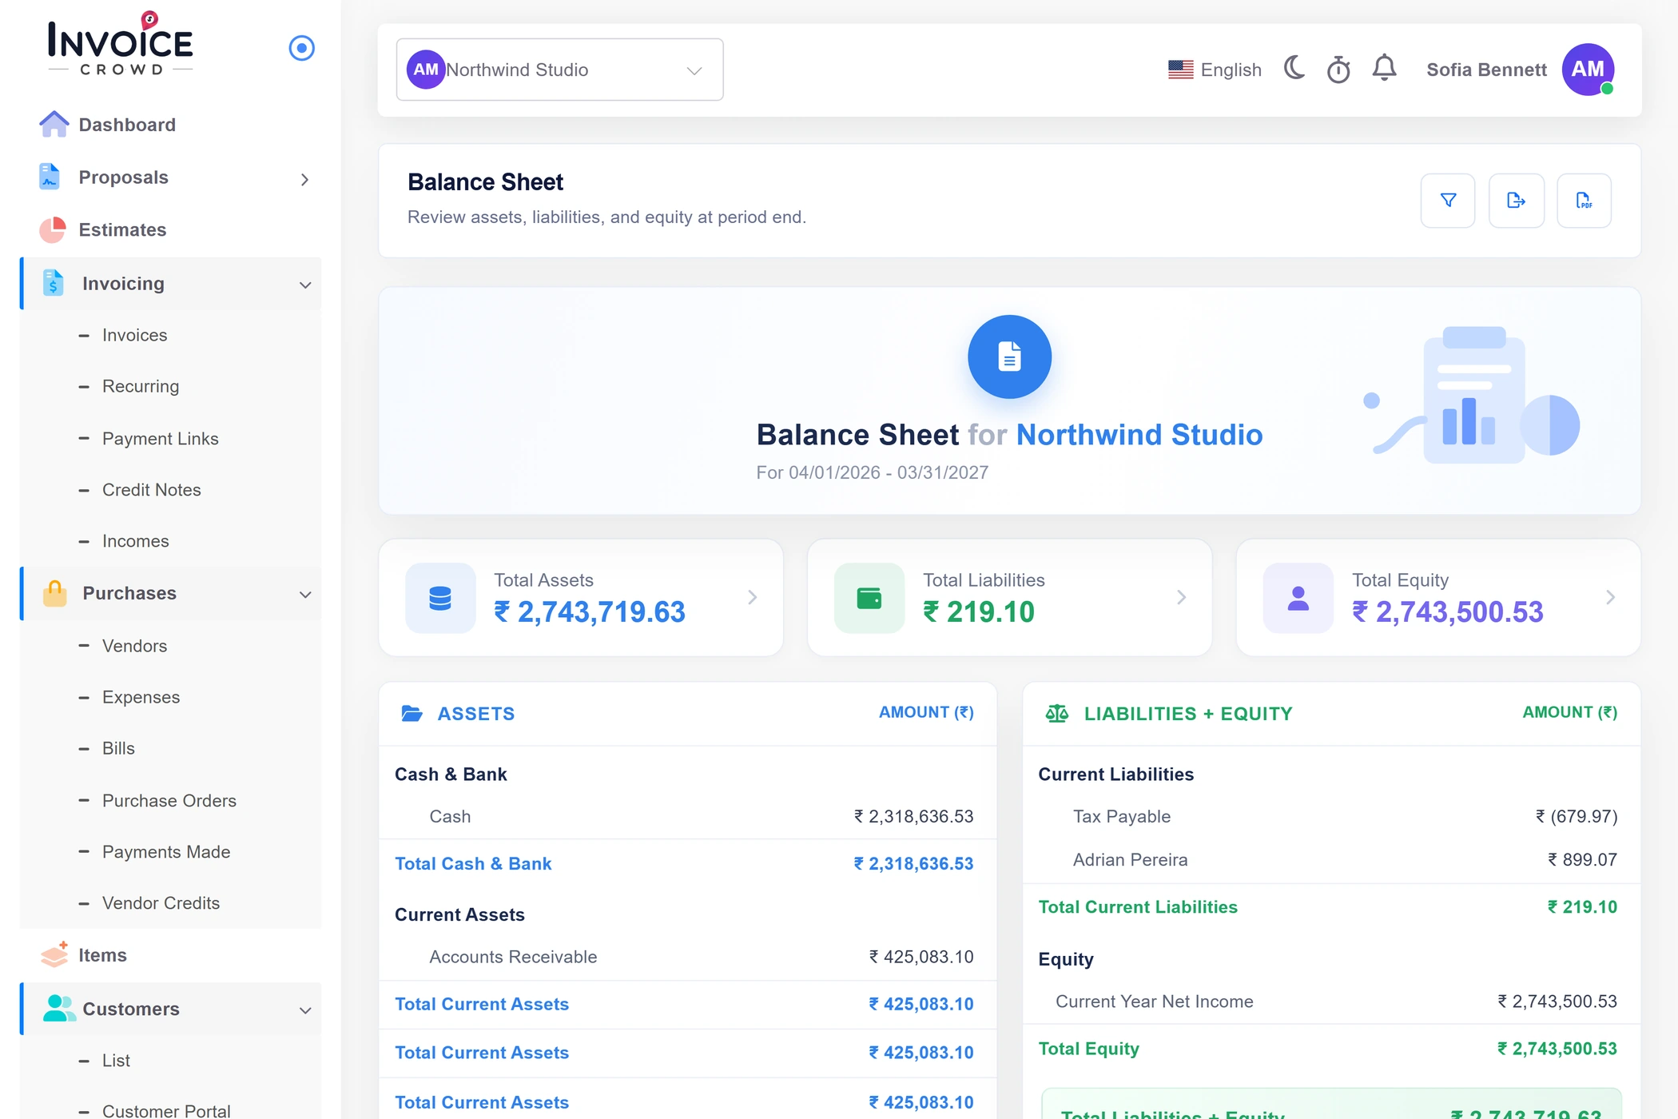Click the Purchases shopping bag icon
The width and height of the screenshot is (1678, 1119).
[55, 593]
